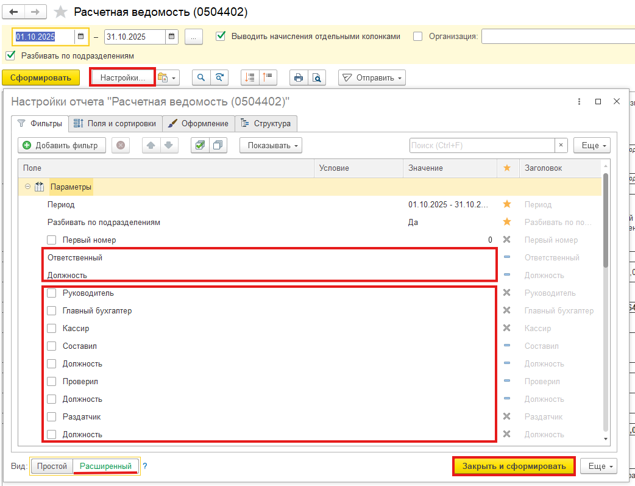Open help question mark link
635x486 pixels.
145,466
